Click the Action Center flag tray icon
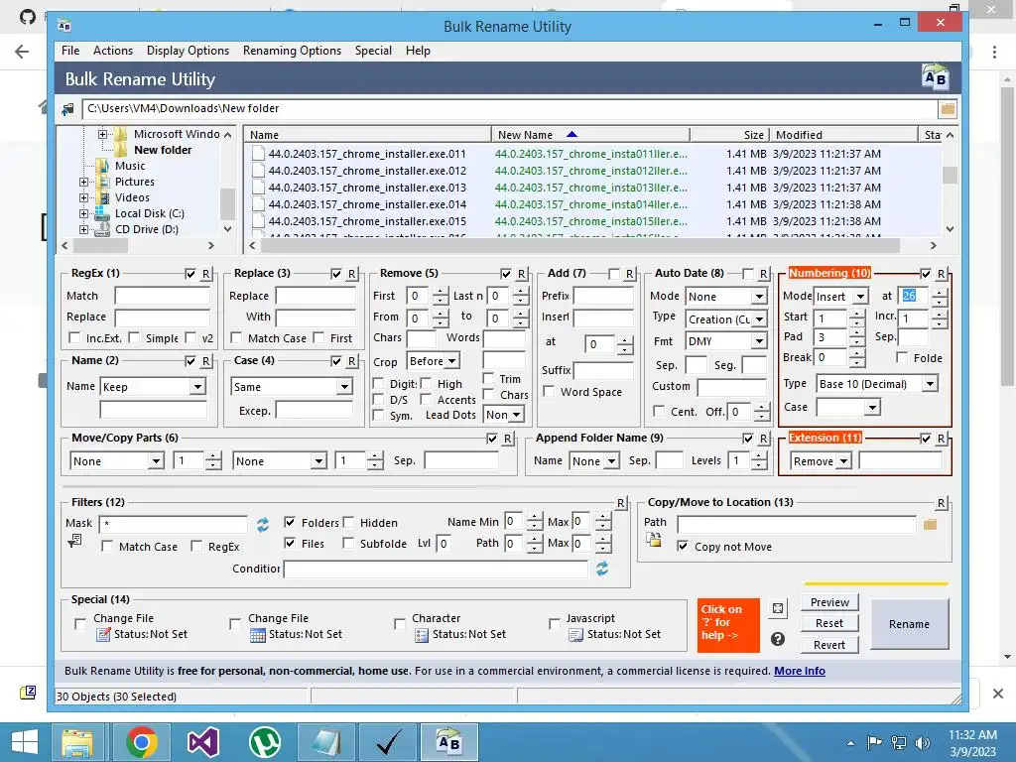 874,743
